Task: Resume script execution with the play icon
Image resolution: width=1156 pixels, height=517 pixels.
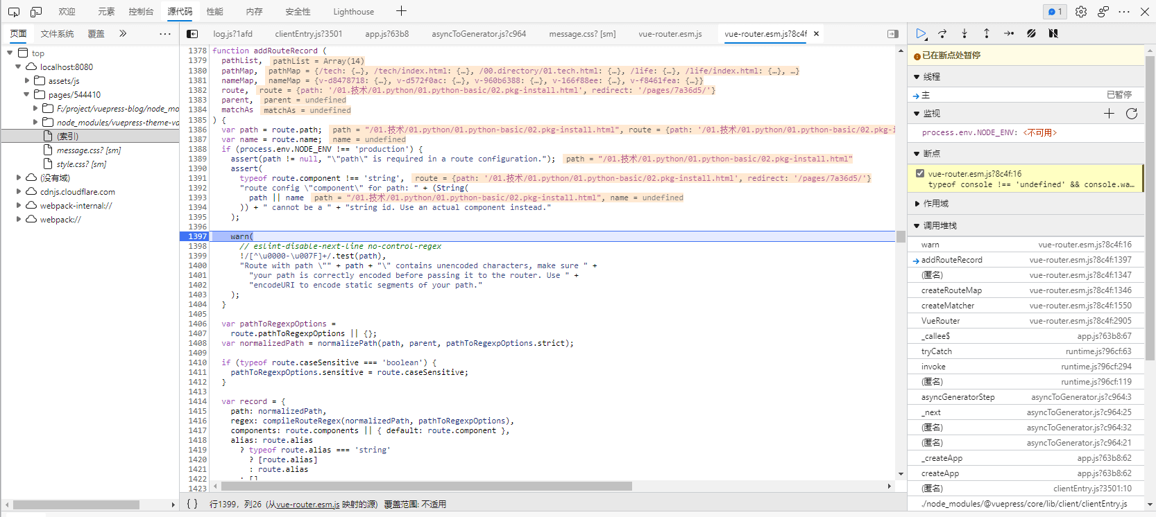Action: (920, 33)
